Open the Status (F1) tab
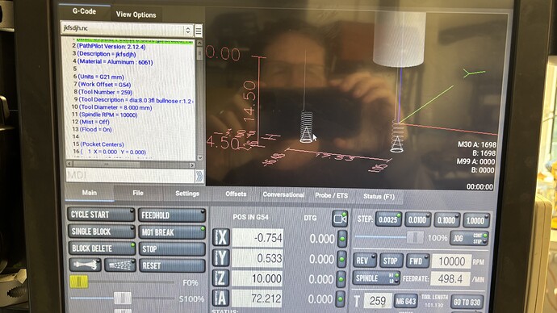557x313 pixels. [x=379, y=196]
